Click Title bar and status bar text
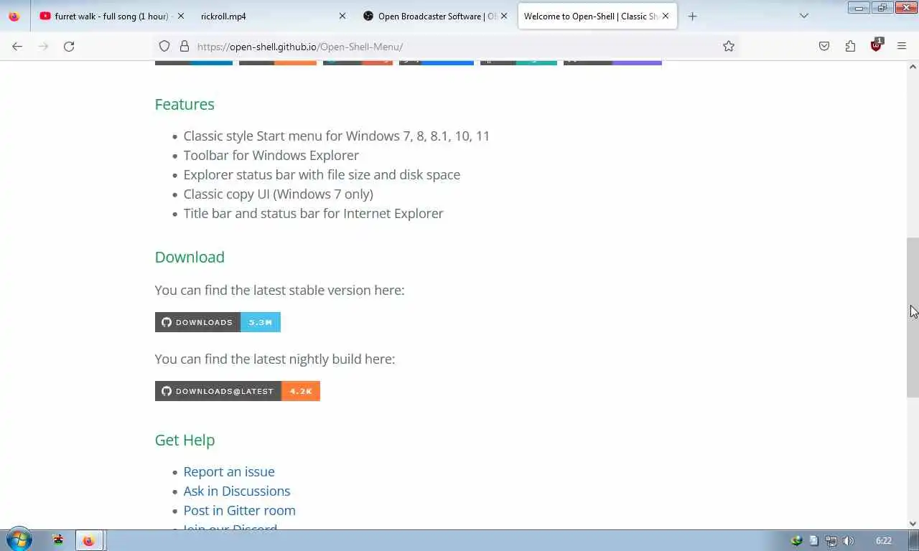The width and height of the screenshot is (919, 551). 314,213
